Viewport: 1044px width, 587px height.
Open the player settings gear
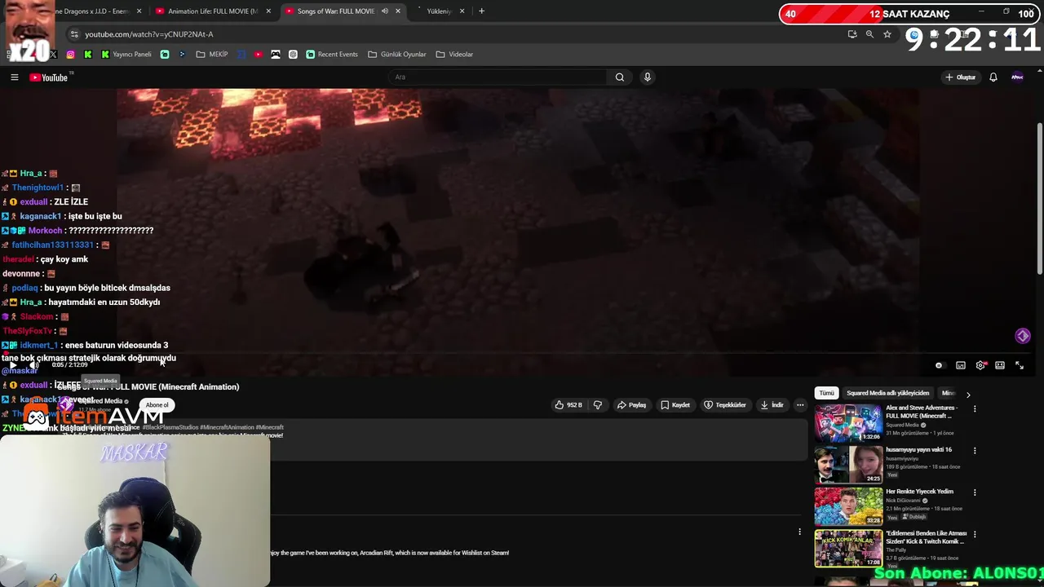980,365
